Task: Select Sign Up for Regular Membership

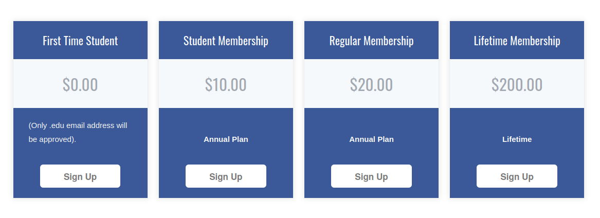Action: tap(371, 176)
